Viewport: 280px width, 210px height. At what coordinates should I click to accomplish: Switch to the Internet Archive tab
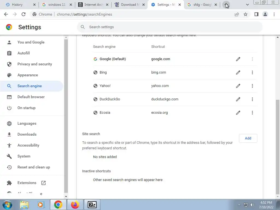click(x=94, y=5)
